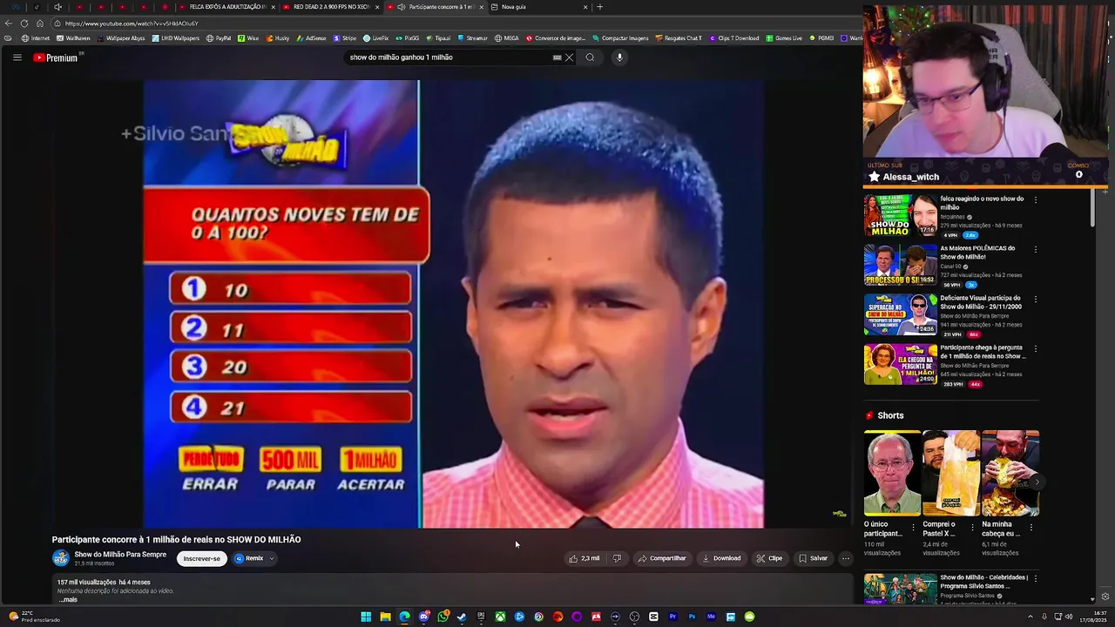Open the Streamar bookmark
This screenshot has width=1115, height=627.
[x=472, y=38]
